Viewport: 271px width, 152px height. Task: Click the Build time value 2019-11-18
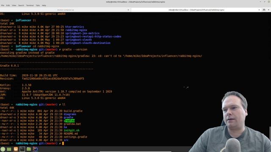(40, 75)
